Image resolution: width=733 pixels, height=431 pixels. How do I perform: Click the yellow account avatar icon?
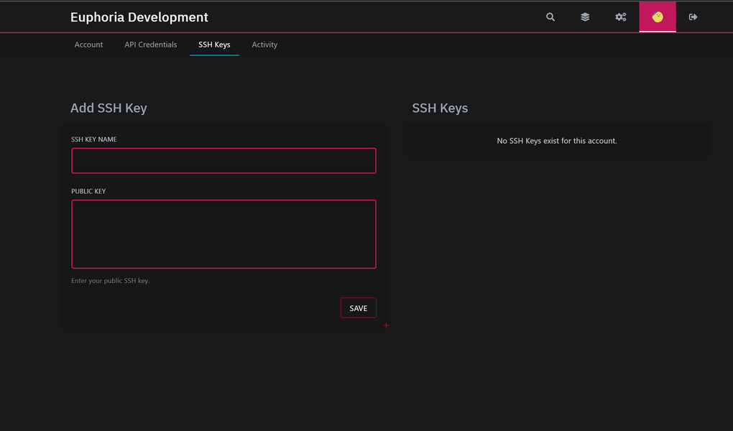tap(658, 17)
